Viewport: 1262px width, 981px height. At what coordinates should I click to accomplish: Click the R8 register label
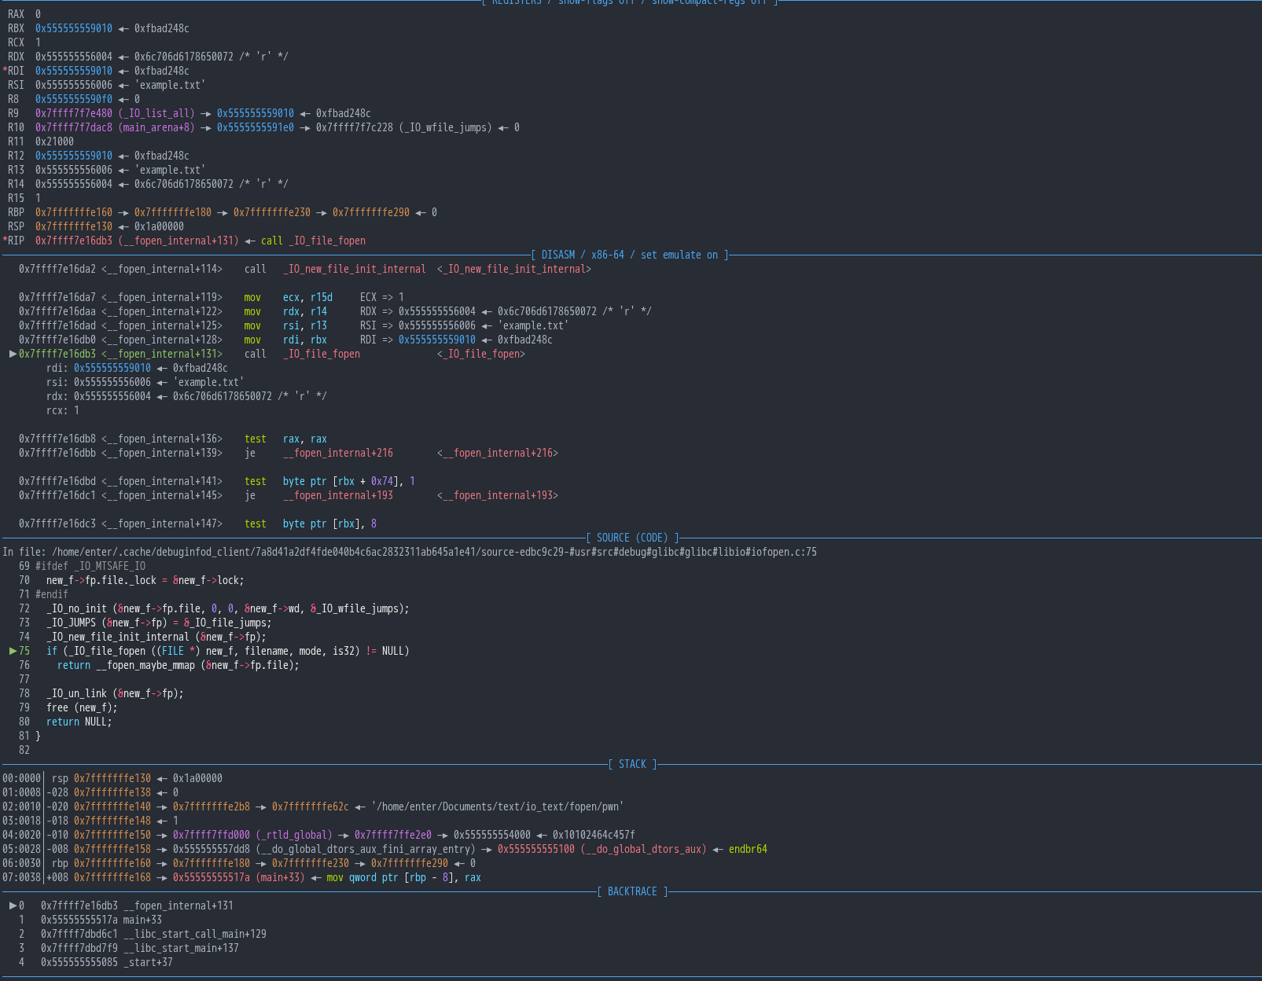click(13, 99)
